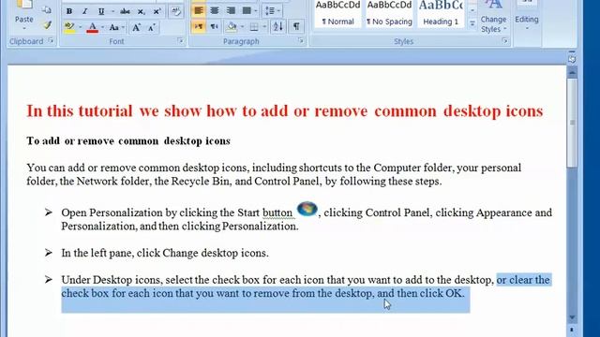
Task: Click the Clear Formatting icon
Action: [x=176, y=11]
